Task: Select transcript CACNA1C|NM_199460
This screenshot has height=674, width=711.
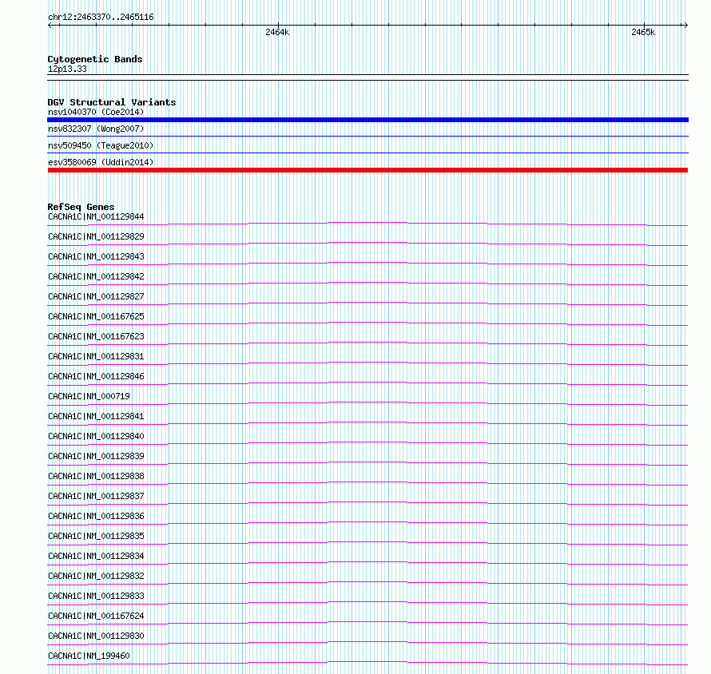Action: click(89, 656)
